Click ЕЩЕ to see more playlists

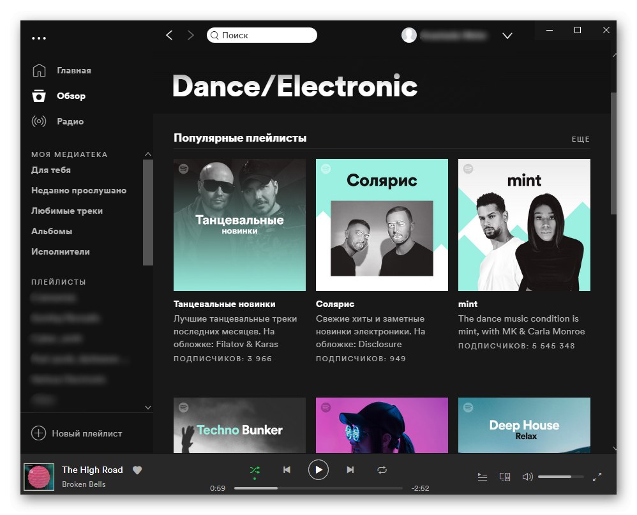(x=581, y=139)
